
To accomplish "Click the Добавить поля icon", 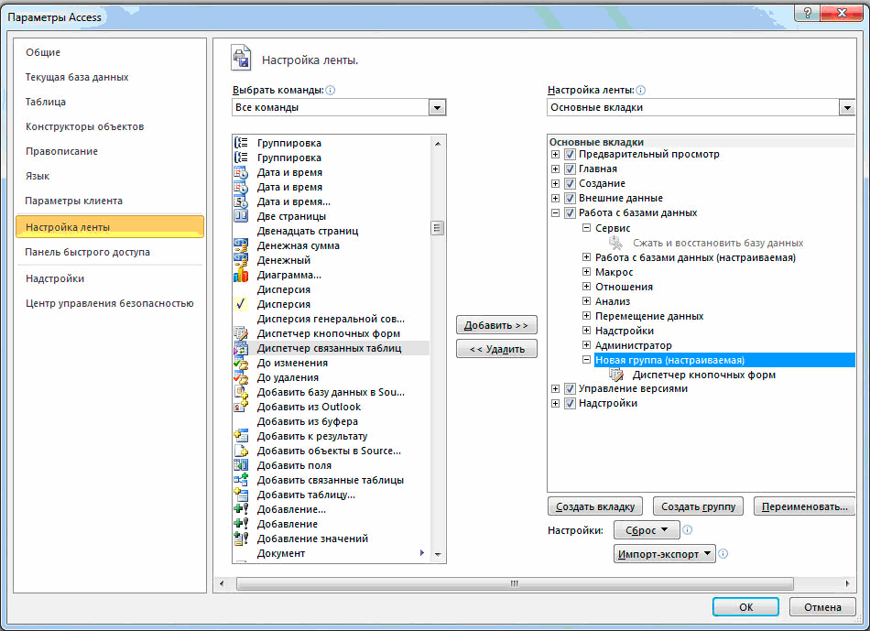I will pos(241,465).
